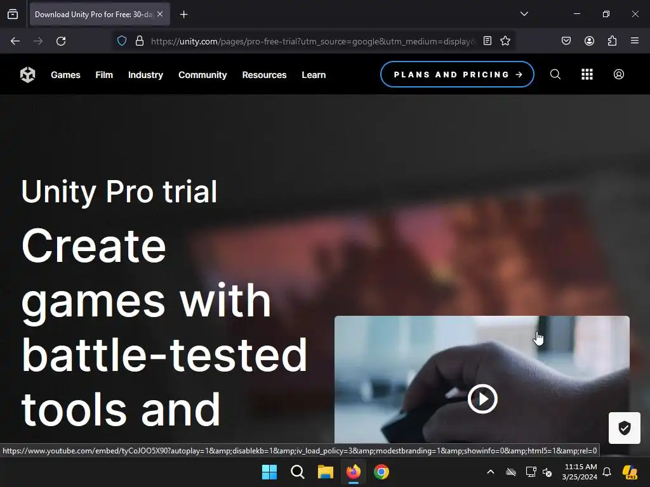Click the OneDrive cloud tray icon
Viewport: 650px width, 487px height.
click(511, 472)
